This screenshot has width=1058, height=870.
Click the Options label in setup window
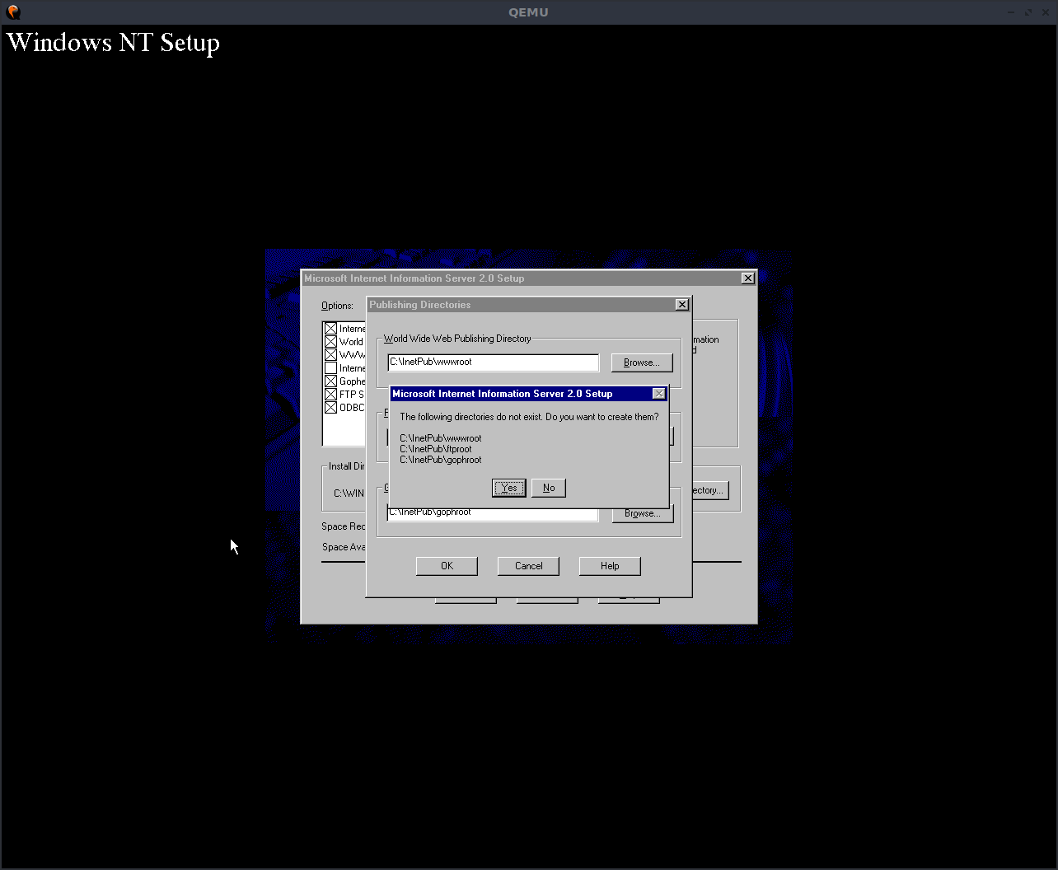coord(337,306)
